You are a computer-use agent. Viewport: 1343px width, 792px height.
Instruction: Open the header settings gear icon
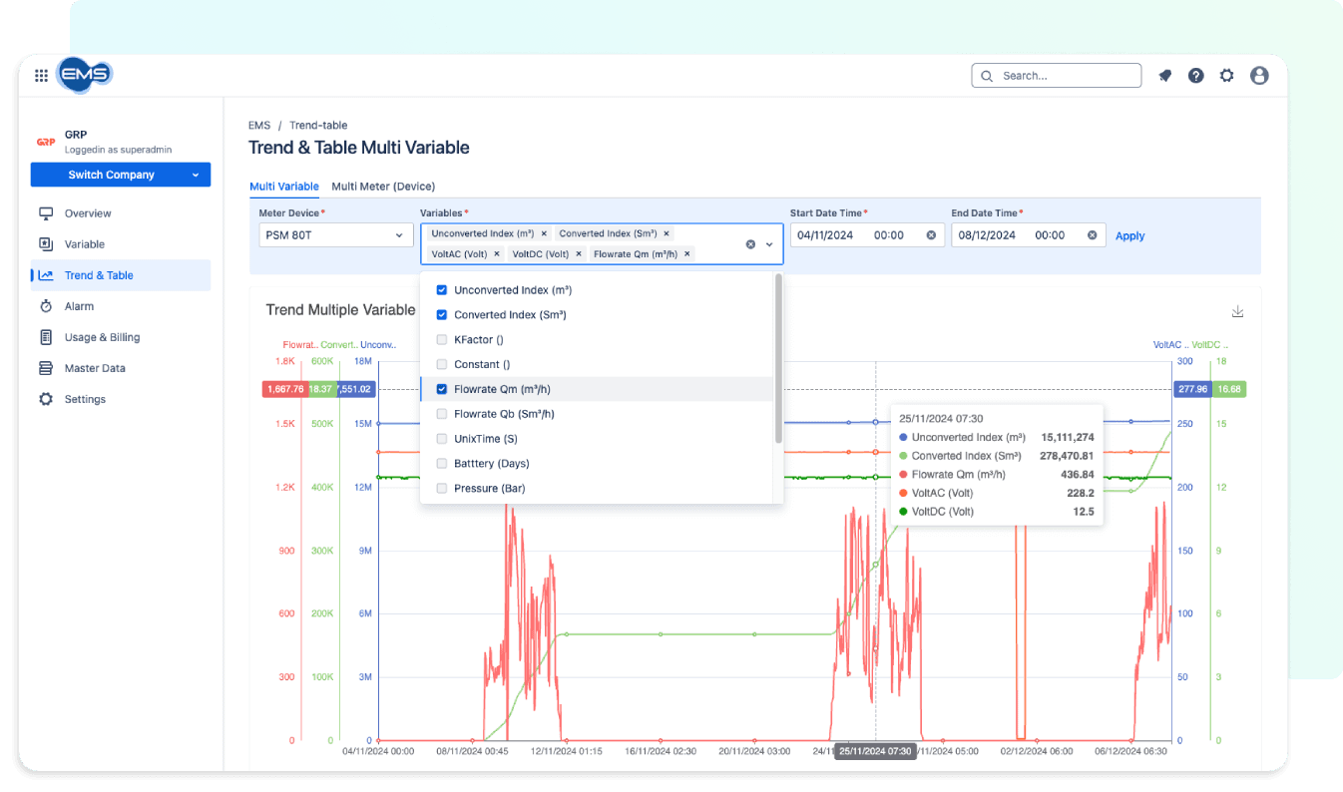pos(1227,76)
